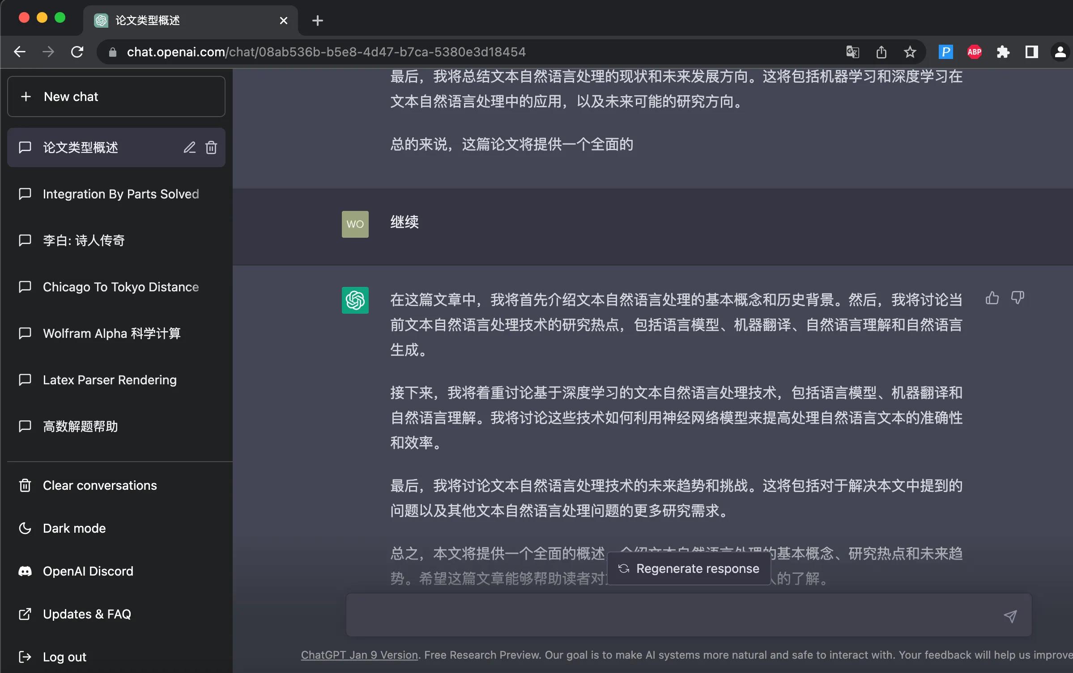Open a new browser tab
Screen dimensions: 1073x673
coord(317,20)
